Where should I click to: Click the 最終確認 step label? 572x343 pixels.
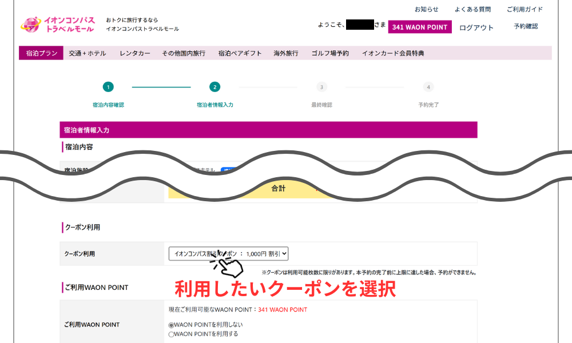tap(321, 105)
